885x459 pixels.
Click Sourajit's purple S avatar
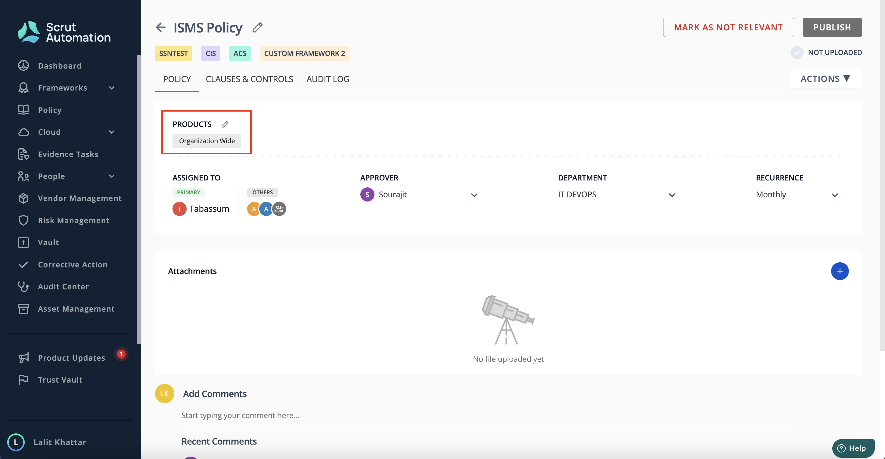click(367, 195)
